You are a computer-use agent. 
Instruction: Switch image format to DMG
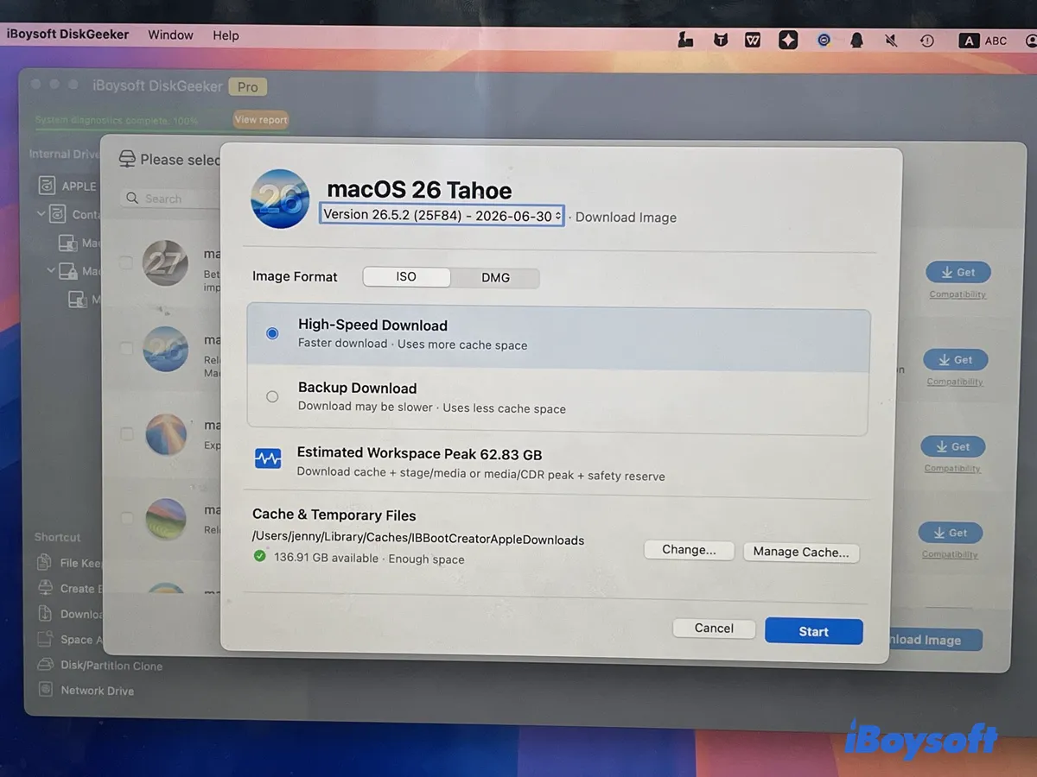click(x=495, y=278)
